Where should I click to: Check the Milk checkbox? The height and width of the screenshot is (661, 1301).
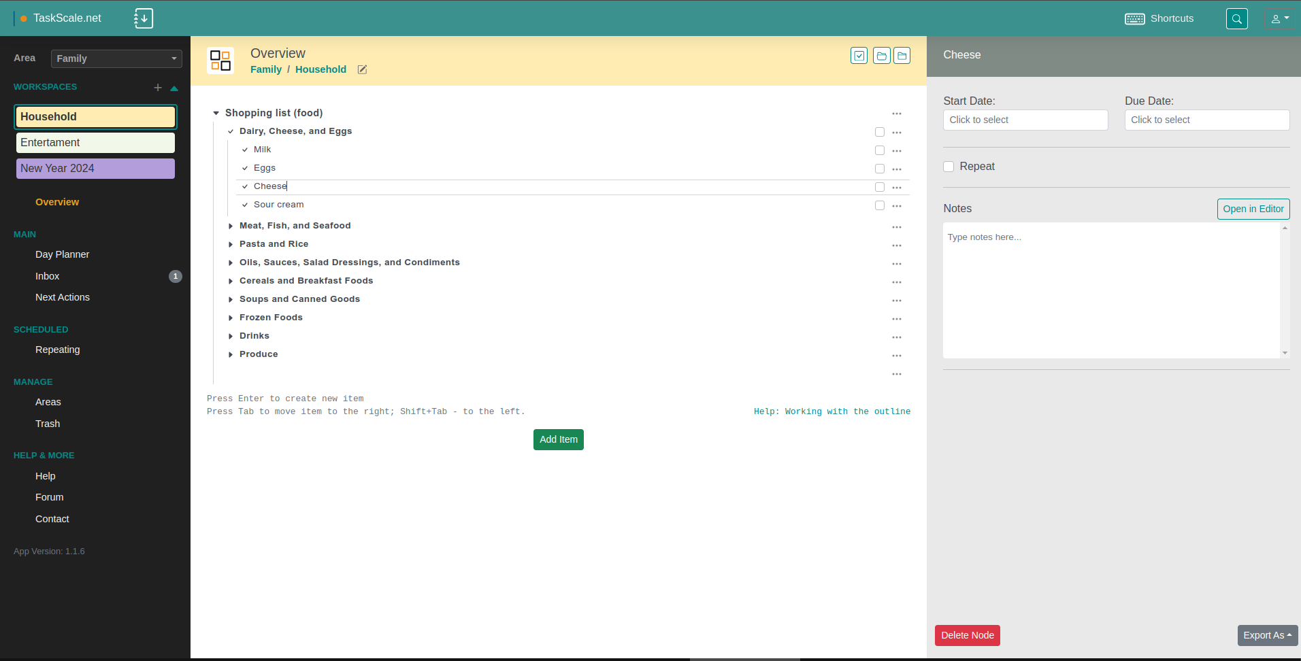pyautogui.click(x=880, y=150)
